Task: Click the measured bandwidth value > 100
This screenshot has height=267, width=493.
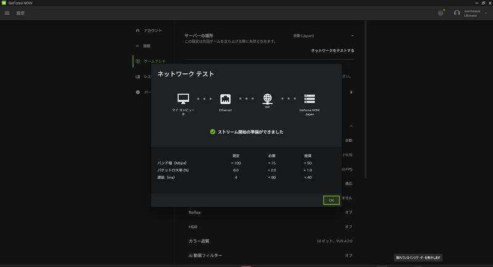Action: point(236,163)
